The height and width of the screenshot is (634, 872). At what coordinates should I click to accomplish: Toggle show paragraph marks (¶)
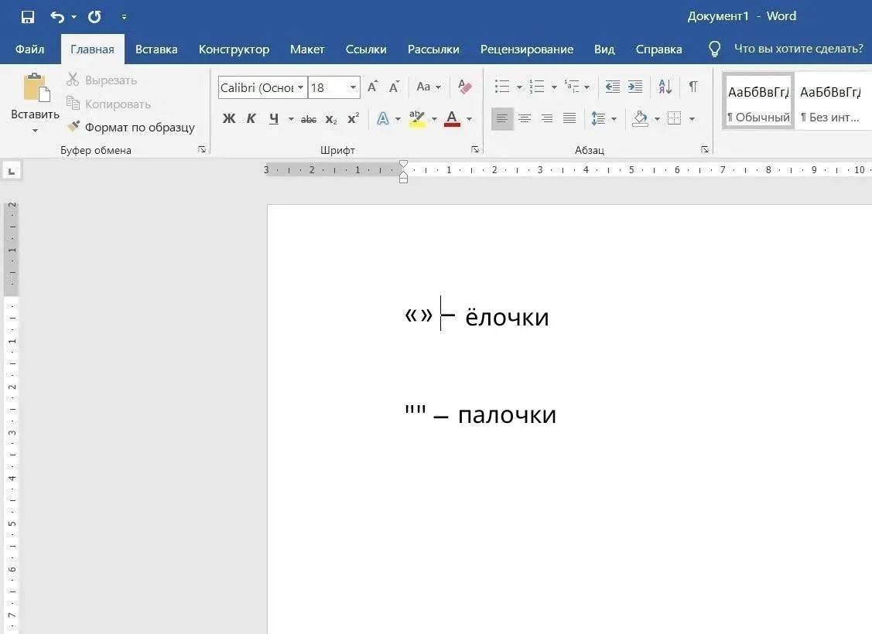click(x=693, y=87)
